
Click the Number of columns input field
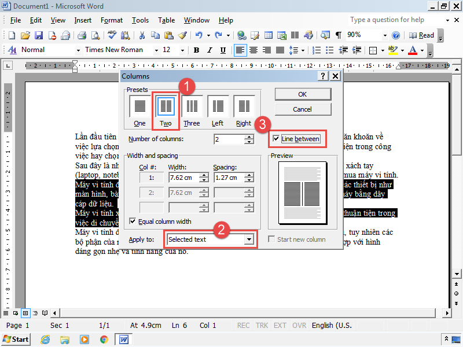[x=229, y=139]
